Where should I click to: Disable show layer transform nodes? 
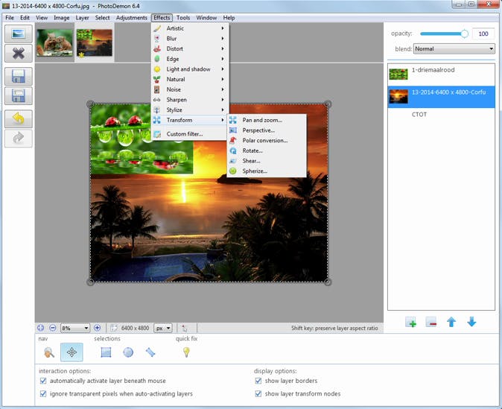pyautogui.click(x=258, y=393)
